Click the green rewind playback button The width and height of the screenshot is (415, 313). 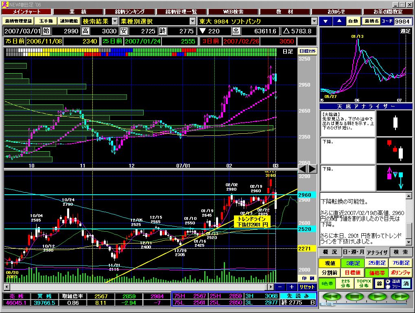(x=331, y=297)
